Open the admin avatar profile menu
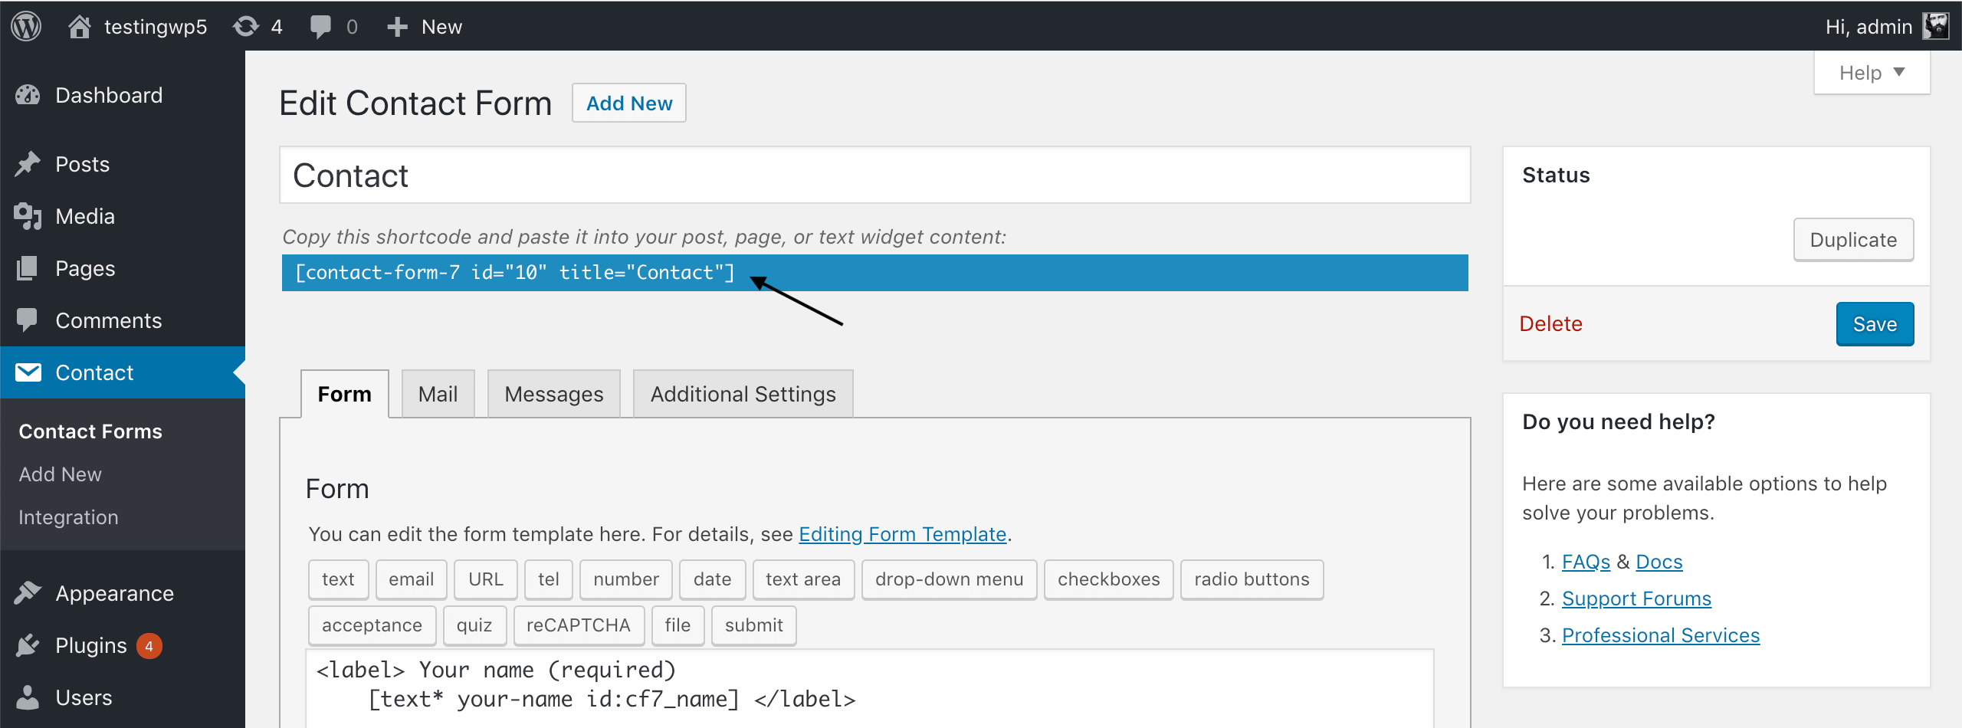 pos(1937,25)
